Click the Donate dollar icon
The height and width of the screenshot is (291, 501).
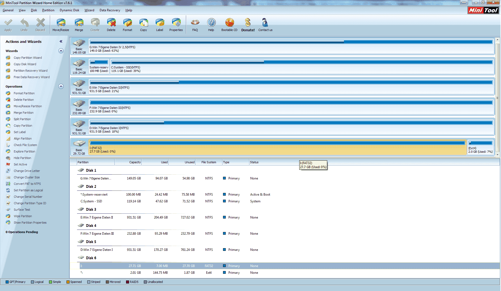tap(248, 25)
